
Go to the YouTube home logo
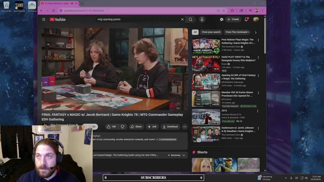tap(58, 19)
